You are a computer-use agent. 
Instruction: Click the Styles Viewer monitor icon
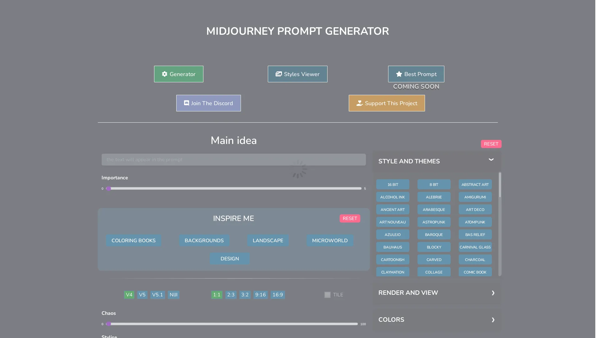pos(278,74)
